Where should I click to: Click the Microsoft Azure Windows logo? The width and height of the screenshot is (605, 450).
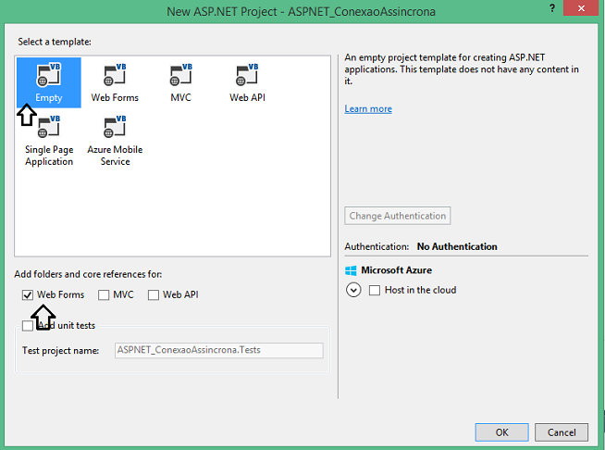coord(351,270)
